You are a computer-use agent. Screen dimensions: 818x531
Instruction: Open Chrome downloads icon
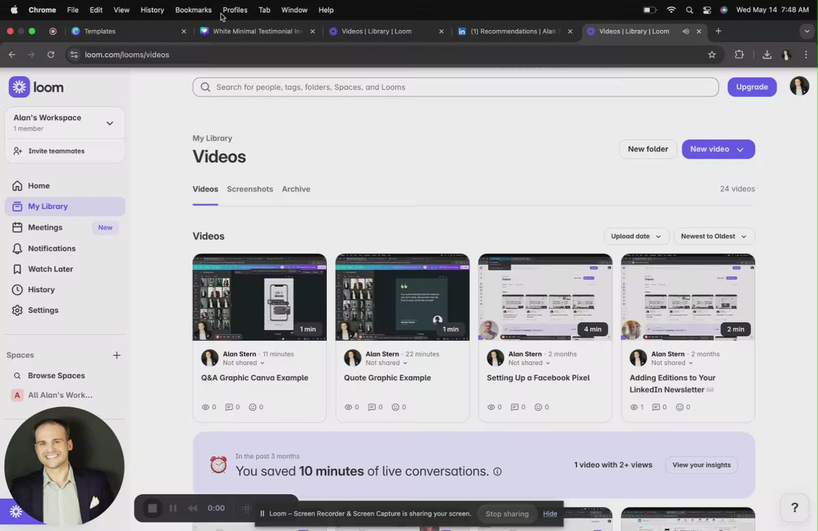(x=767, y=55)
